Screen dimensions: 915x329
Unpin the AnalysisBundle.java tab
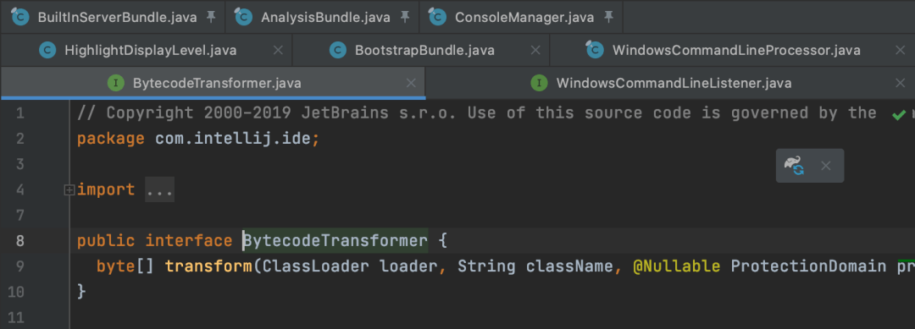[404, 17]
